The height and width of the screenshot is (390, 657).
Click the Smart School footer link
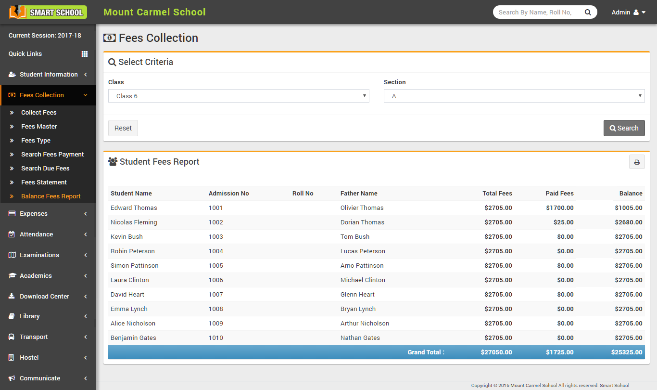coord(614,385)
